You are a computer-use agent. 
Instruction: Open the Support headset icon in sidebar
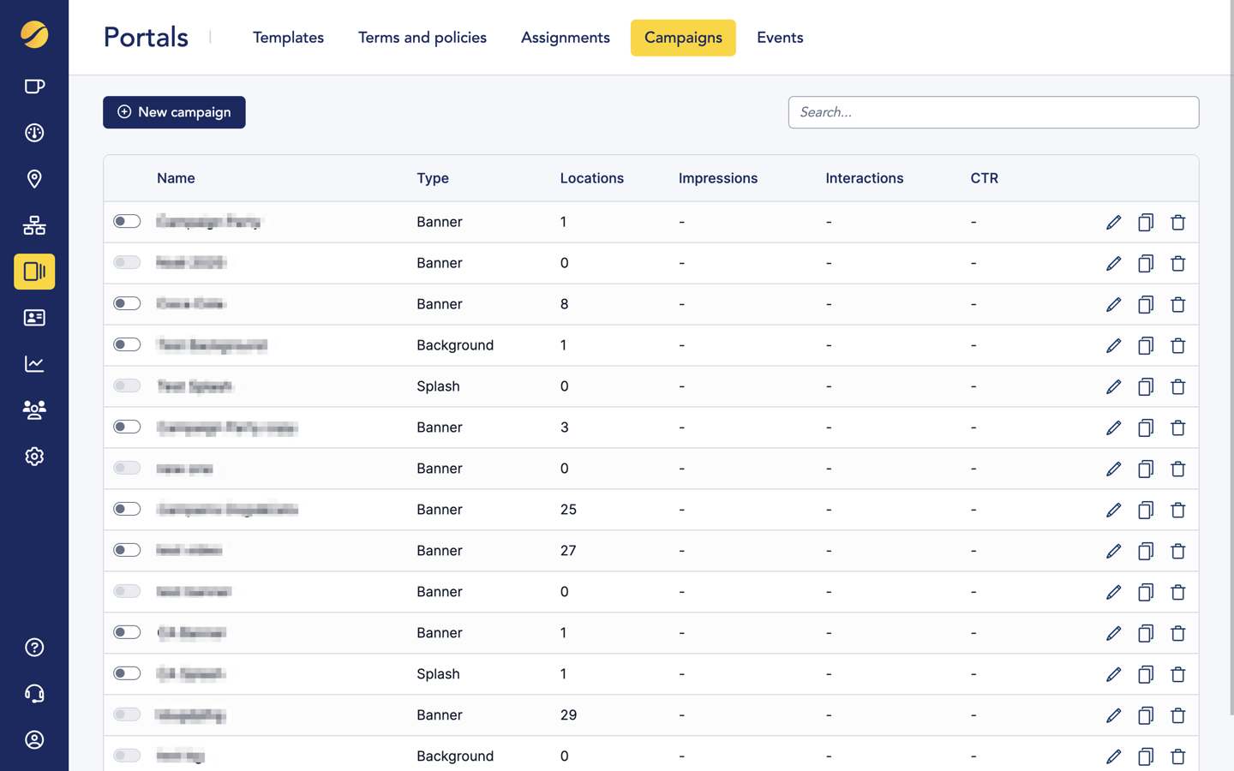click(34, 694)
